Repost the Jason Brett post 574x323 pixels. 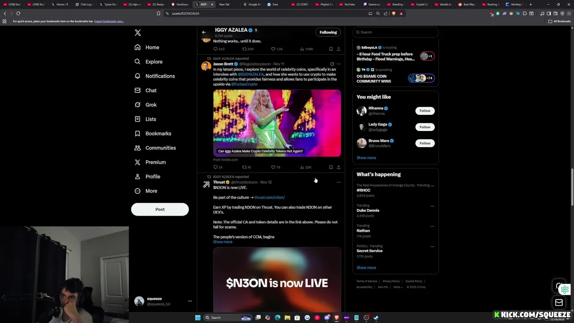(247, 167)
